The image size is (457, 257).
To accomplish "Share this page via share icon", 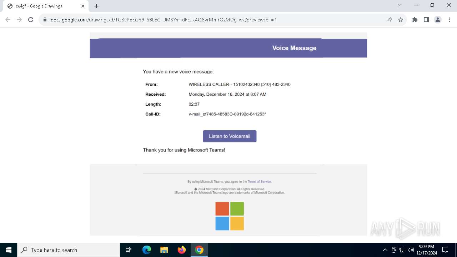I will click(x=389, y=20).
